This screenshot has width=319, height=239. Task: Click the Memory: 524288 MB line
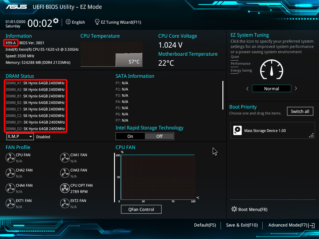click(x=38, y=62)
